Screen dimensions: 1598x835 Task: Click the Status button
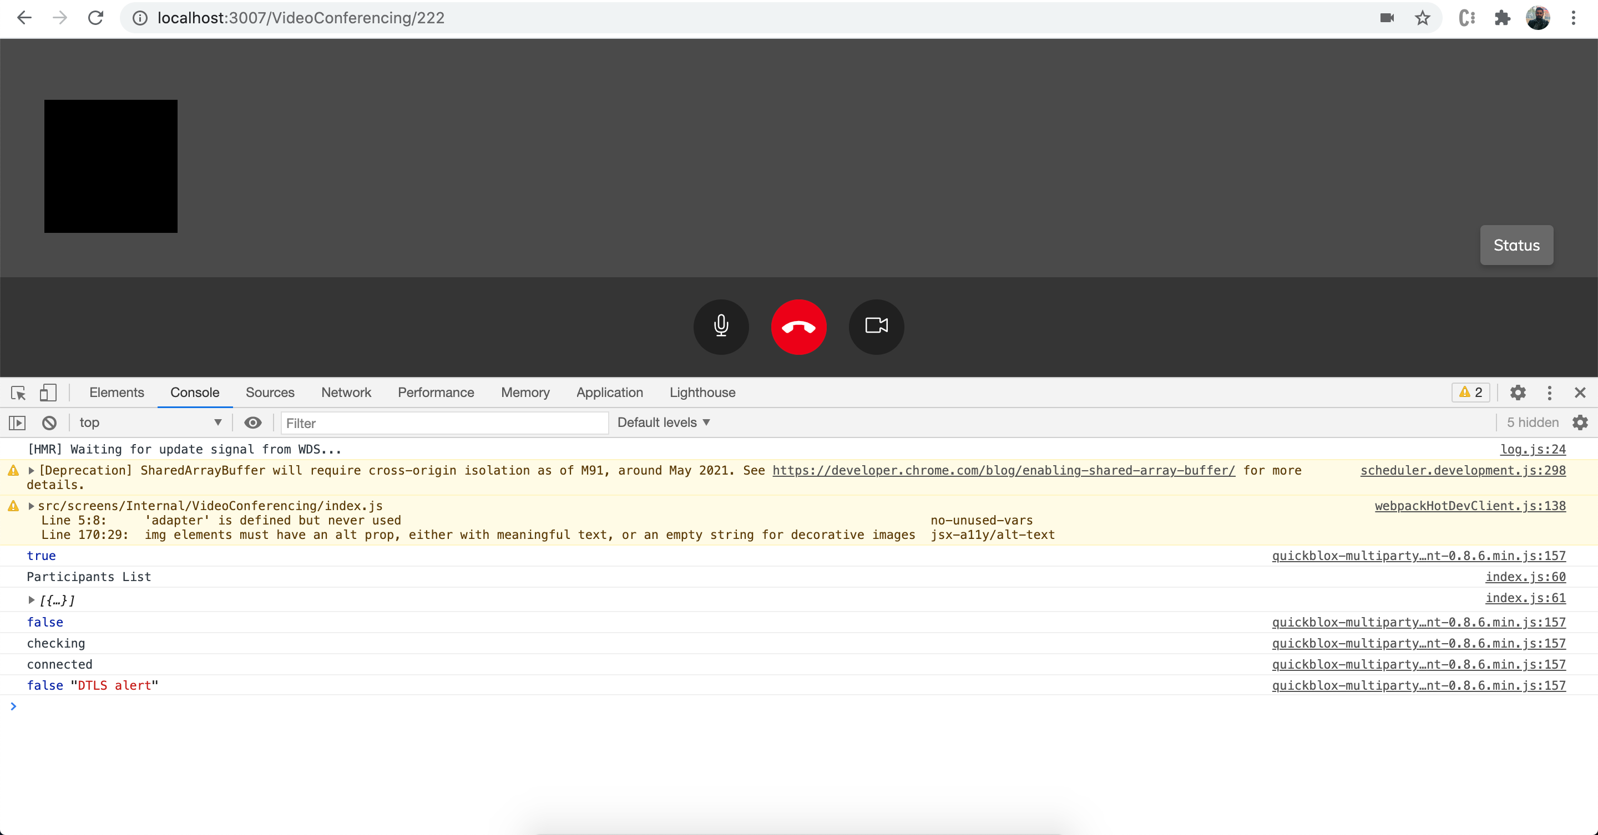click(x=1516, y=245)
